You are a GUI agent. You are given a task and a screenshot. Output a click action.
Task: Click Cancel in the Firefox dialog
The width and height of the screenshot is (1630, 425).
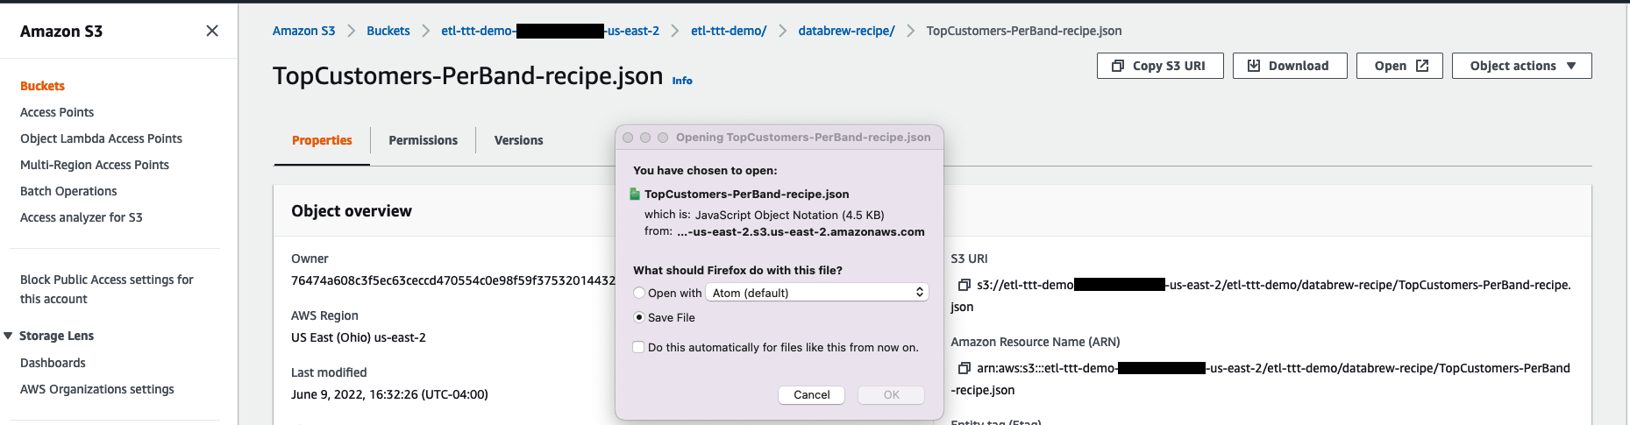pyautogui.click(x=811, y=395)
